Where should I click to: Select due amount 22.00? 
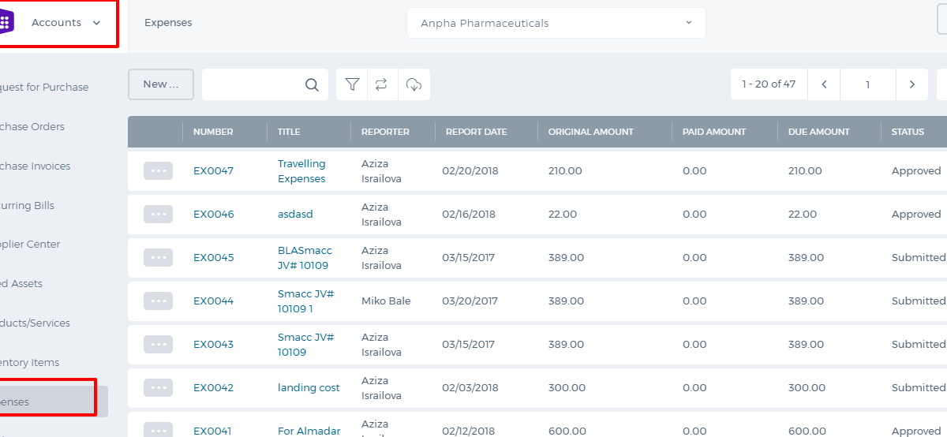click(803, 215)
